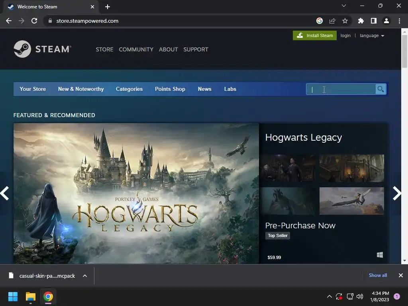Open the Your Store tab

pyautogui.click(x=33, y=89)
